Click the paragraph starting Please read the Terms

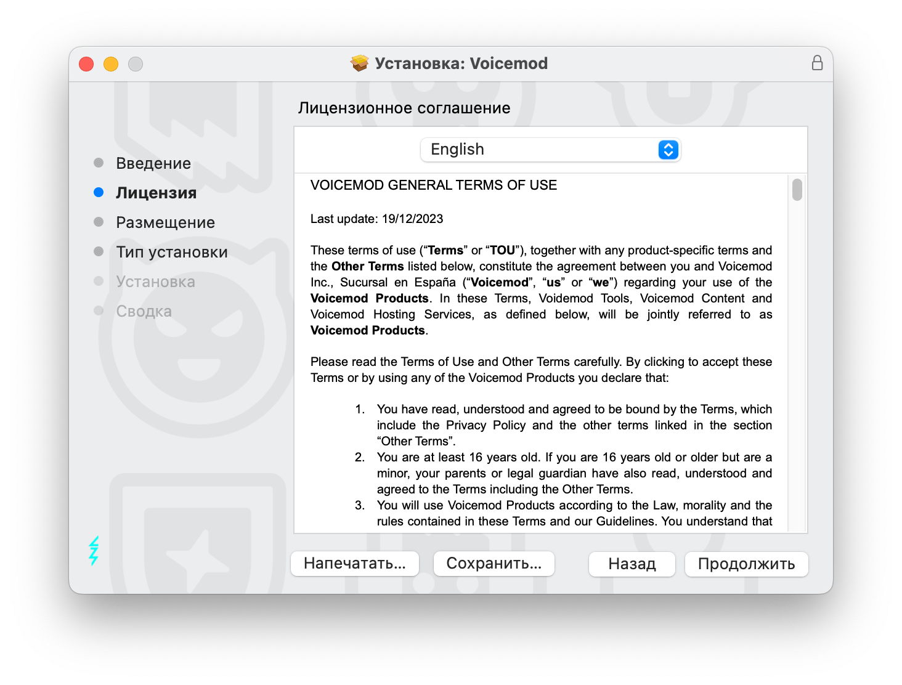click(x=541, y=370)
